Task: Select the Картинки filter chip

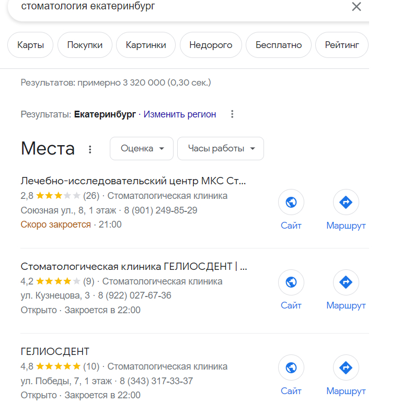Action: [146, 45]
